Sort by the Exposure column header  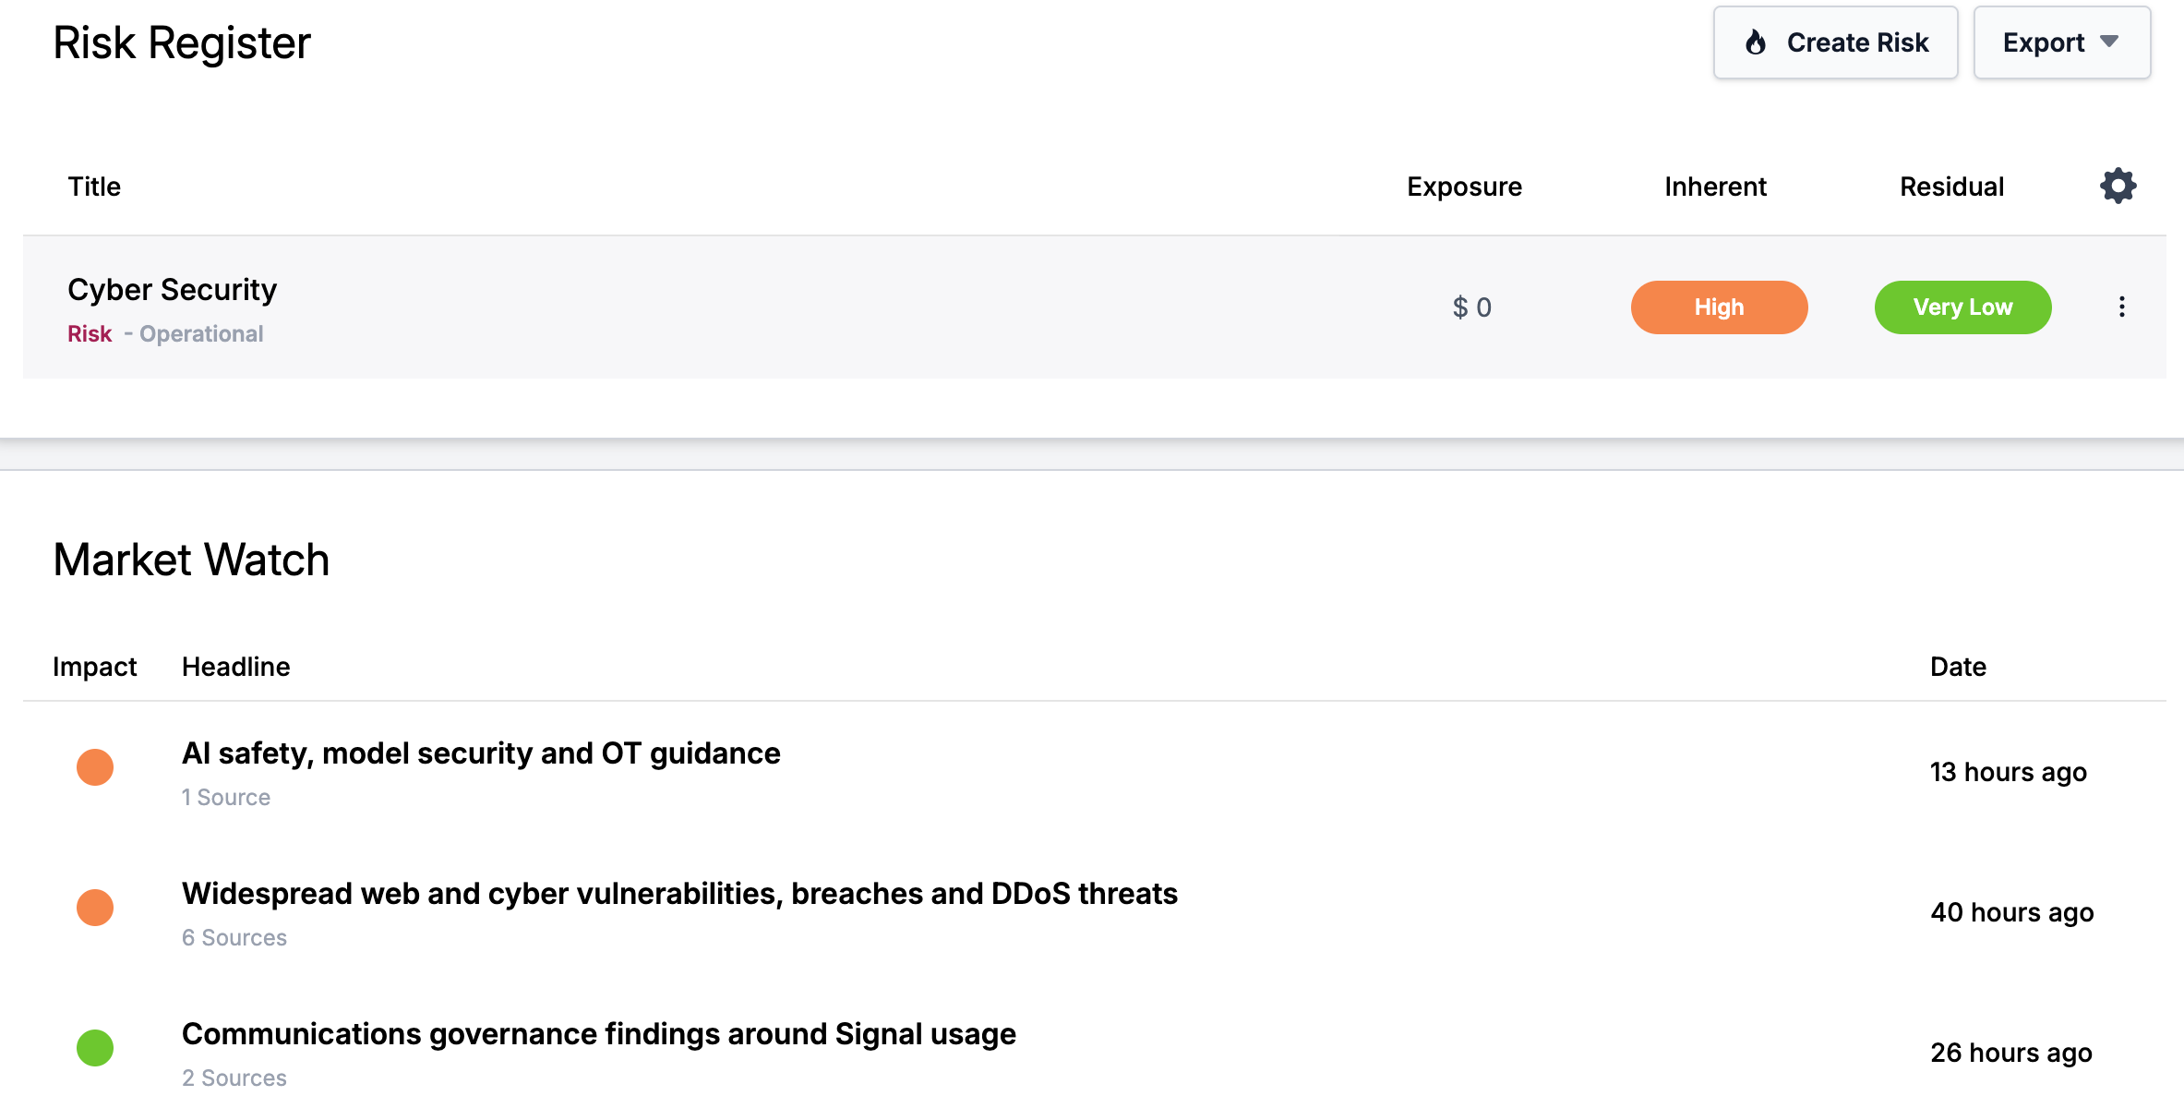[1464, 187]
